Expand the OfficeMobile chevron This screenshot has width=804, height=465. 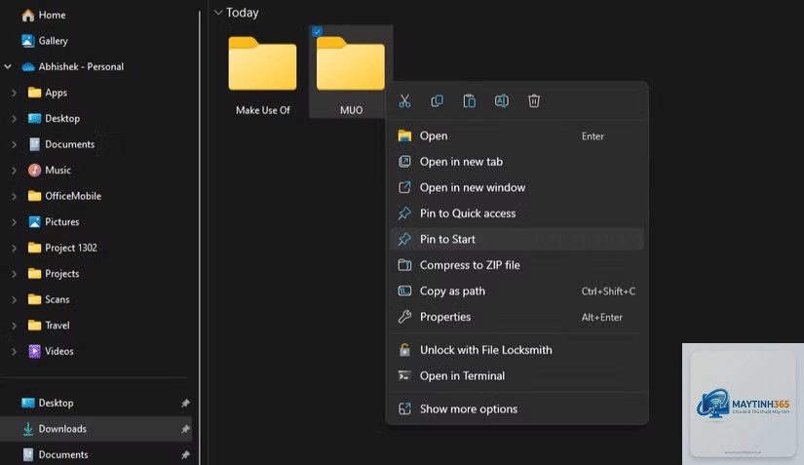tap(15, 196)
